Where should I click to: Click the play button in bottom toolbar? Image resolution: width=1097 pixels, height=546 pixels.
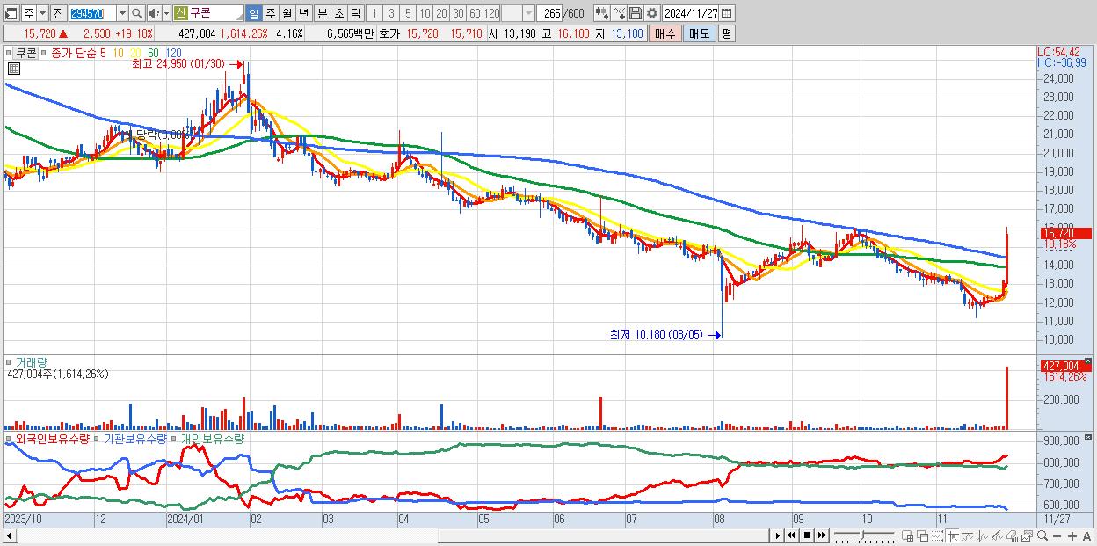click(x=778, y=535)
